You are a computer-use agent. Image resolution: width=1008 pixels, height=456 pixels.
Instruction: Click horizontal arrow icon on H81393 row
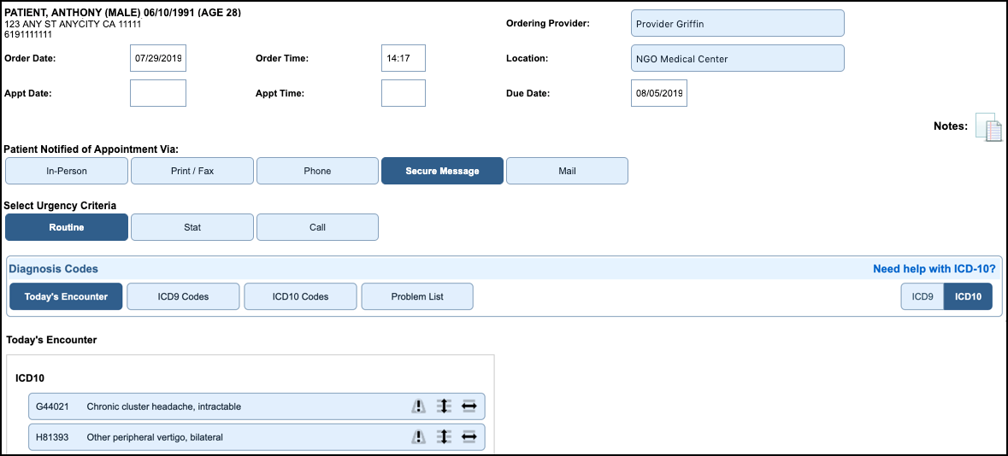pos(469,437)
